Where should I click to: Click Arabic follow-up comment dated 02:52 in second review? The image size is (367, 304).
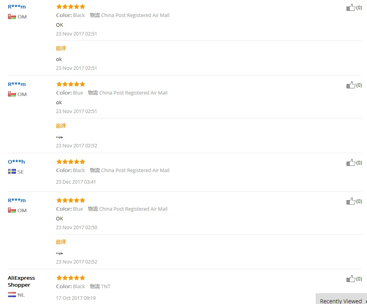coord(59,137)
